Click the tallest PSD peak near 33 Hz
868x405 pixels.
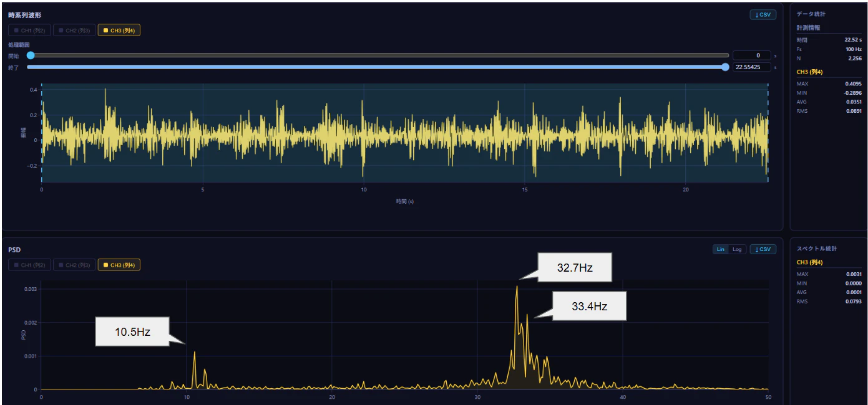517,288
